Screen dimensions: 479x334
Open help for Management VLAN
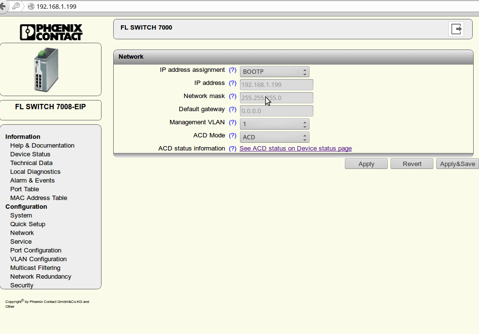tap(233, 122)
